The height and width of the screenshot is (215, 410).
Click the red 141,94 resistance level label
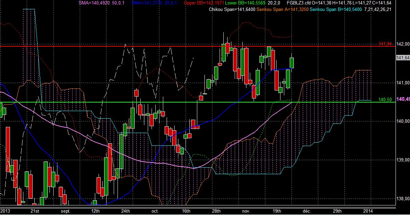[385, 44]
